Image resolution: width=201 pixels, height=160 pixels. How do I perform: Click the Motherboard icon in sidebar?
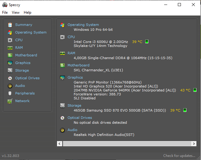pyautogui.click(x=10, y=55)
